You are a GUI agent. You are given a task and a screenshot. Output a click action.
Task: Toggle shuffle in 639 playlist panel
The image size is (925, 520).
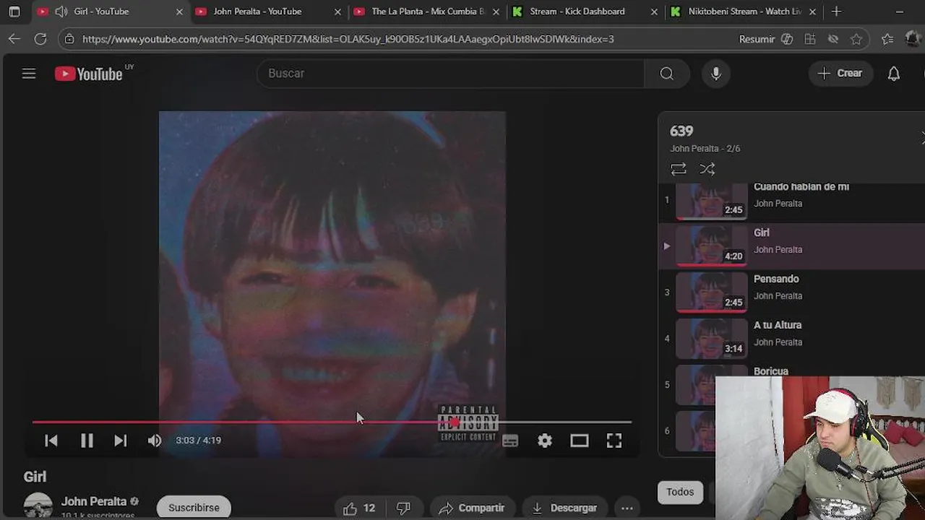click(707, 169)
